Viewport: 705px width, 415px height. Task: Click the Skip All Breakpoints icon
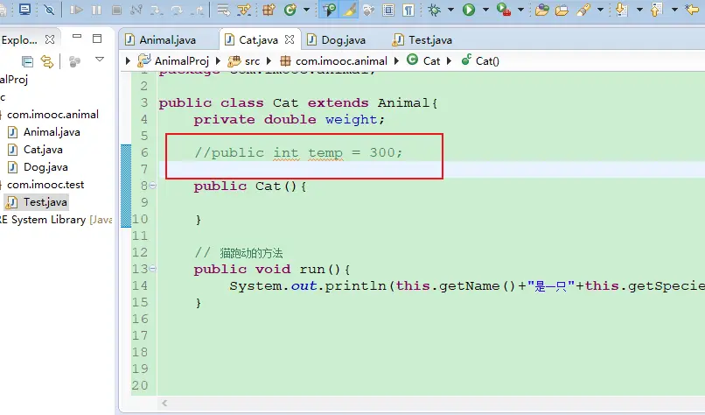pyautogui.click(x=49, y=11)
